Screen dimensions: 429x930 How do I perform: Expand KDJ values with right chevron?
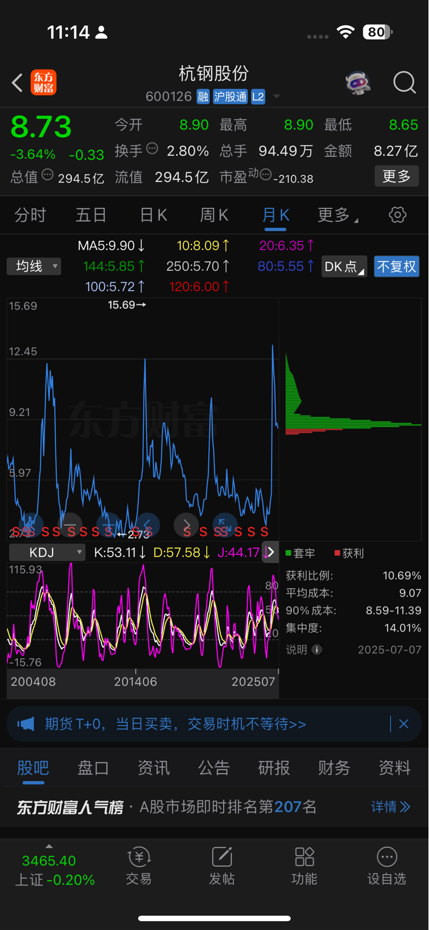pyautogui.click(x=270, y=552)
